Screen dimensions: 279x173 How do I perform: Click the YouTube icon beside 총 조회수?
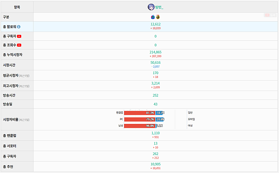(19, 45)
